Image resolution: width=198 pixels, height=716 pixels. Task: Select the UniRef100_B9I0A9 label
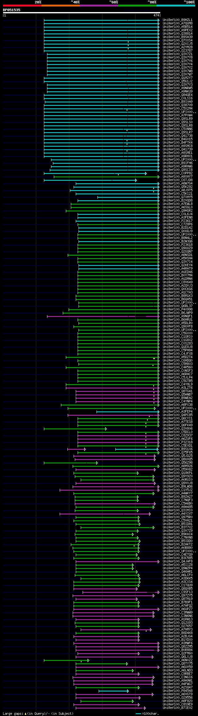pos(178,102)
